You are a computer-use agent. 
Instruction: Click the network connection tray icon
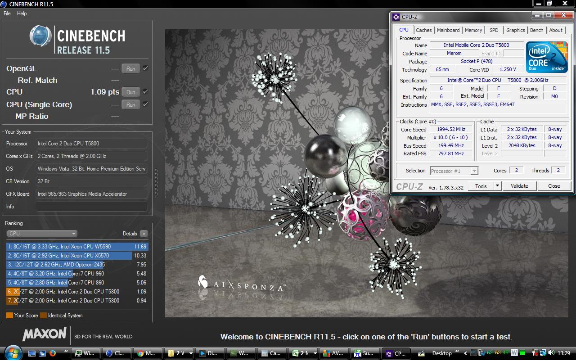tap(543, 353)
